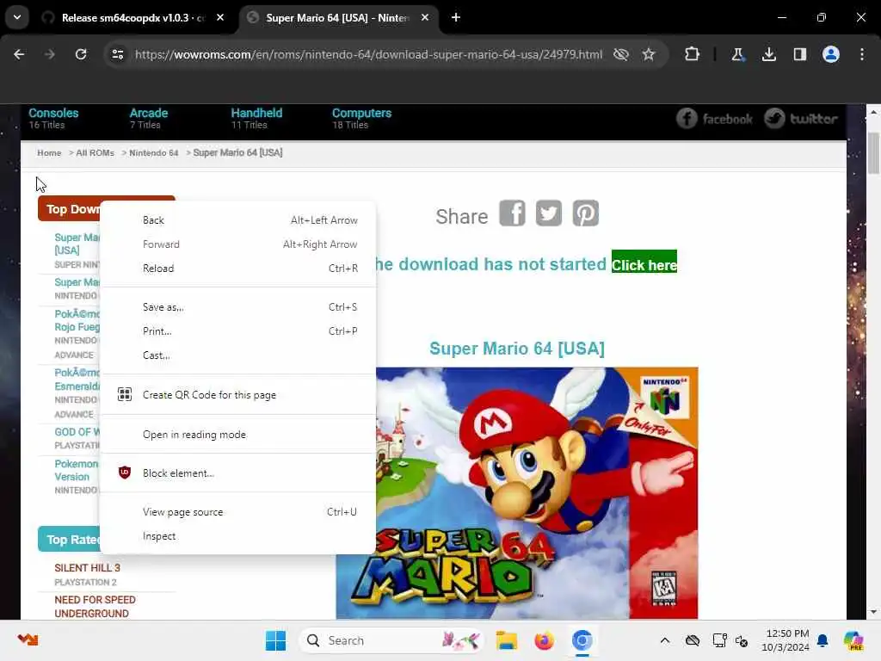
Task: Open a new browser tab
Action: [456, 17]
